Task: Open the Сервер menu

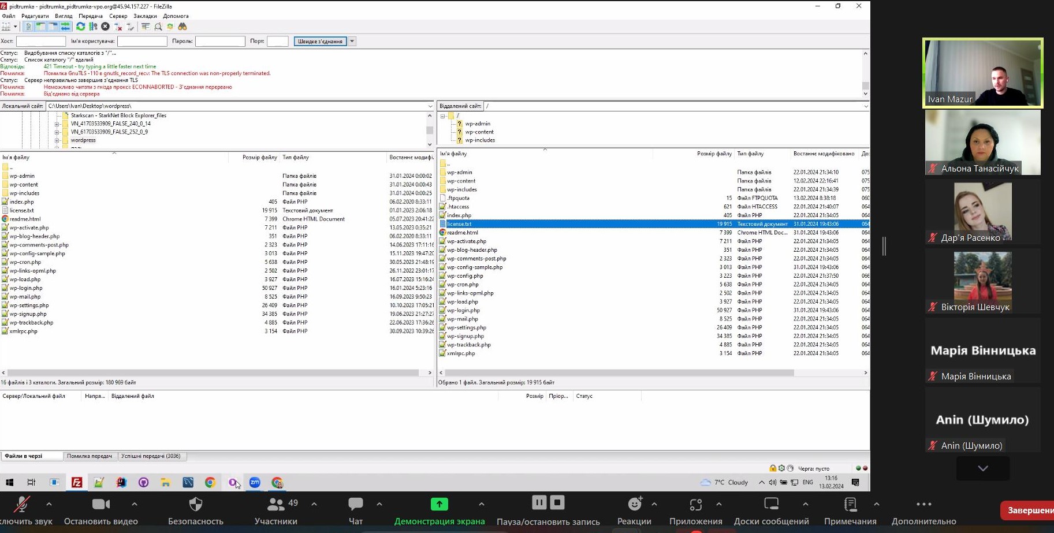Action: pyautogui.click(x=118, y=16)
